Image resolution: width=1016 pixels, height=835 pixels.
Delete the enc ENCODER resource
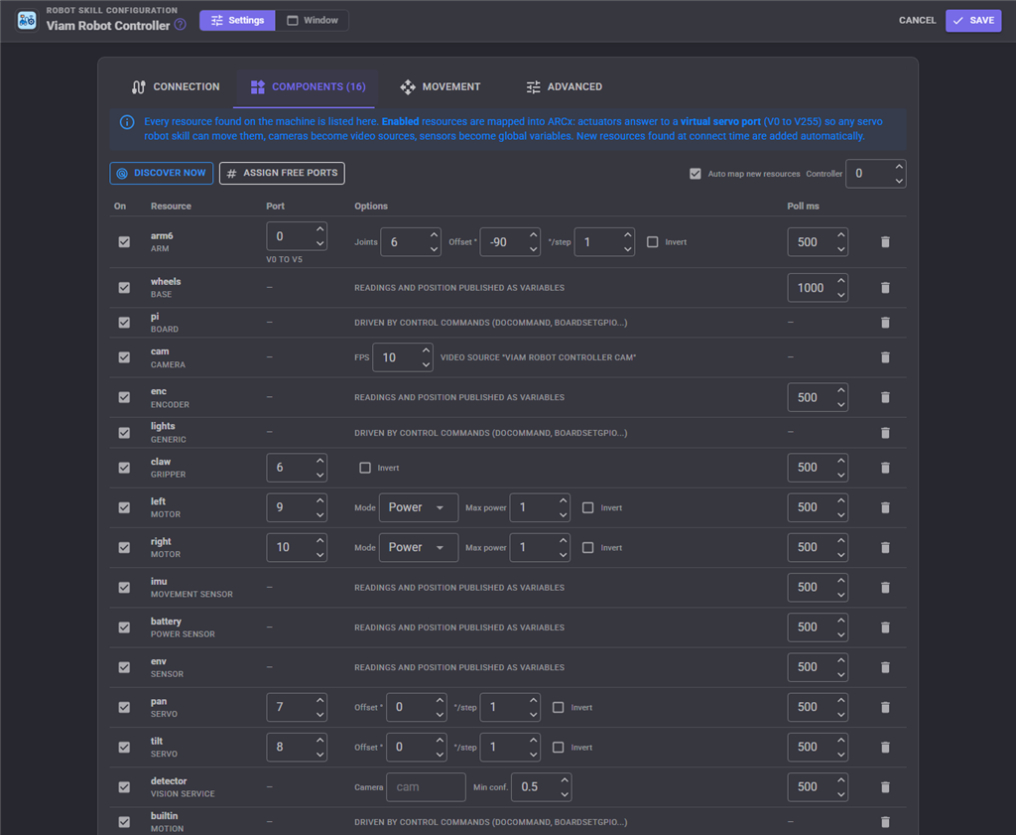[885, 397]
